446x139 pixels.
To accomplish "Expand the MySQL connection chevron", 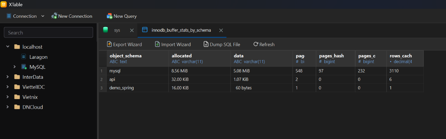I will [14, 67].
